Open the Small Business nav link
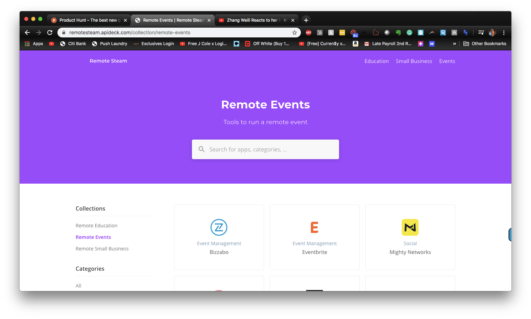The image size is (531, 319). 414,61
